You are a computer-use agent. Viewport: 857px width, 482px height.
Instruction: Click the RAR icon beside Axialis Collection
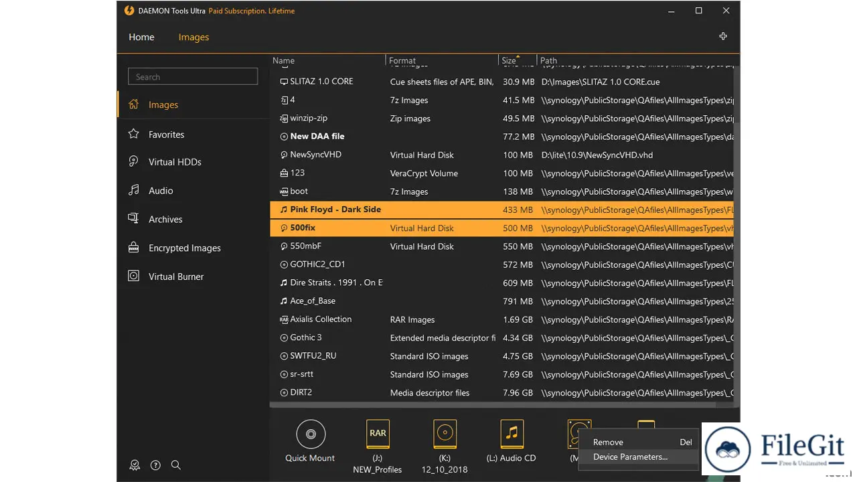click(x=284, y=320)
